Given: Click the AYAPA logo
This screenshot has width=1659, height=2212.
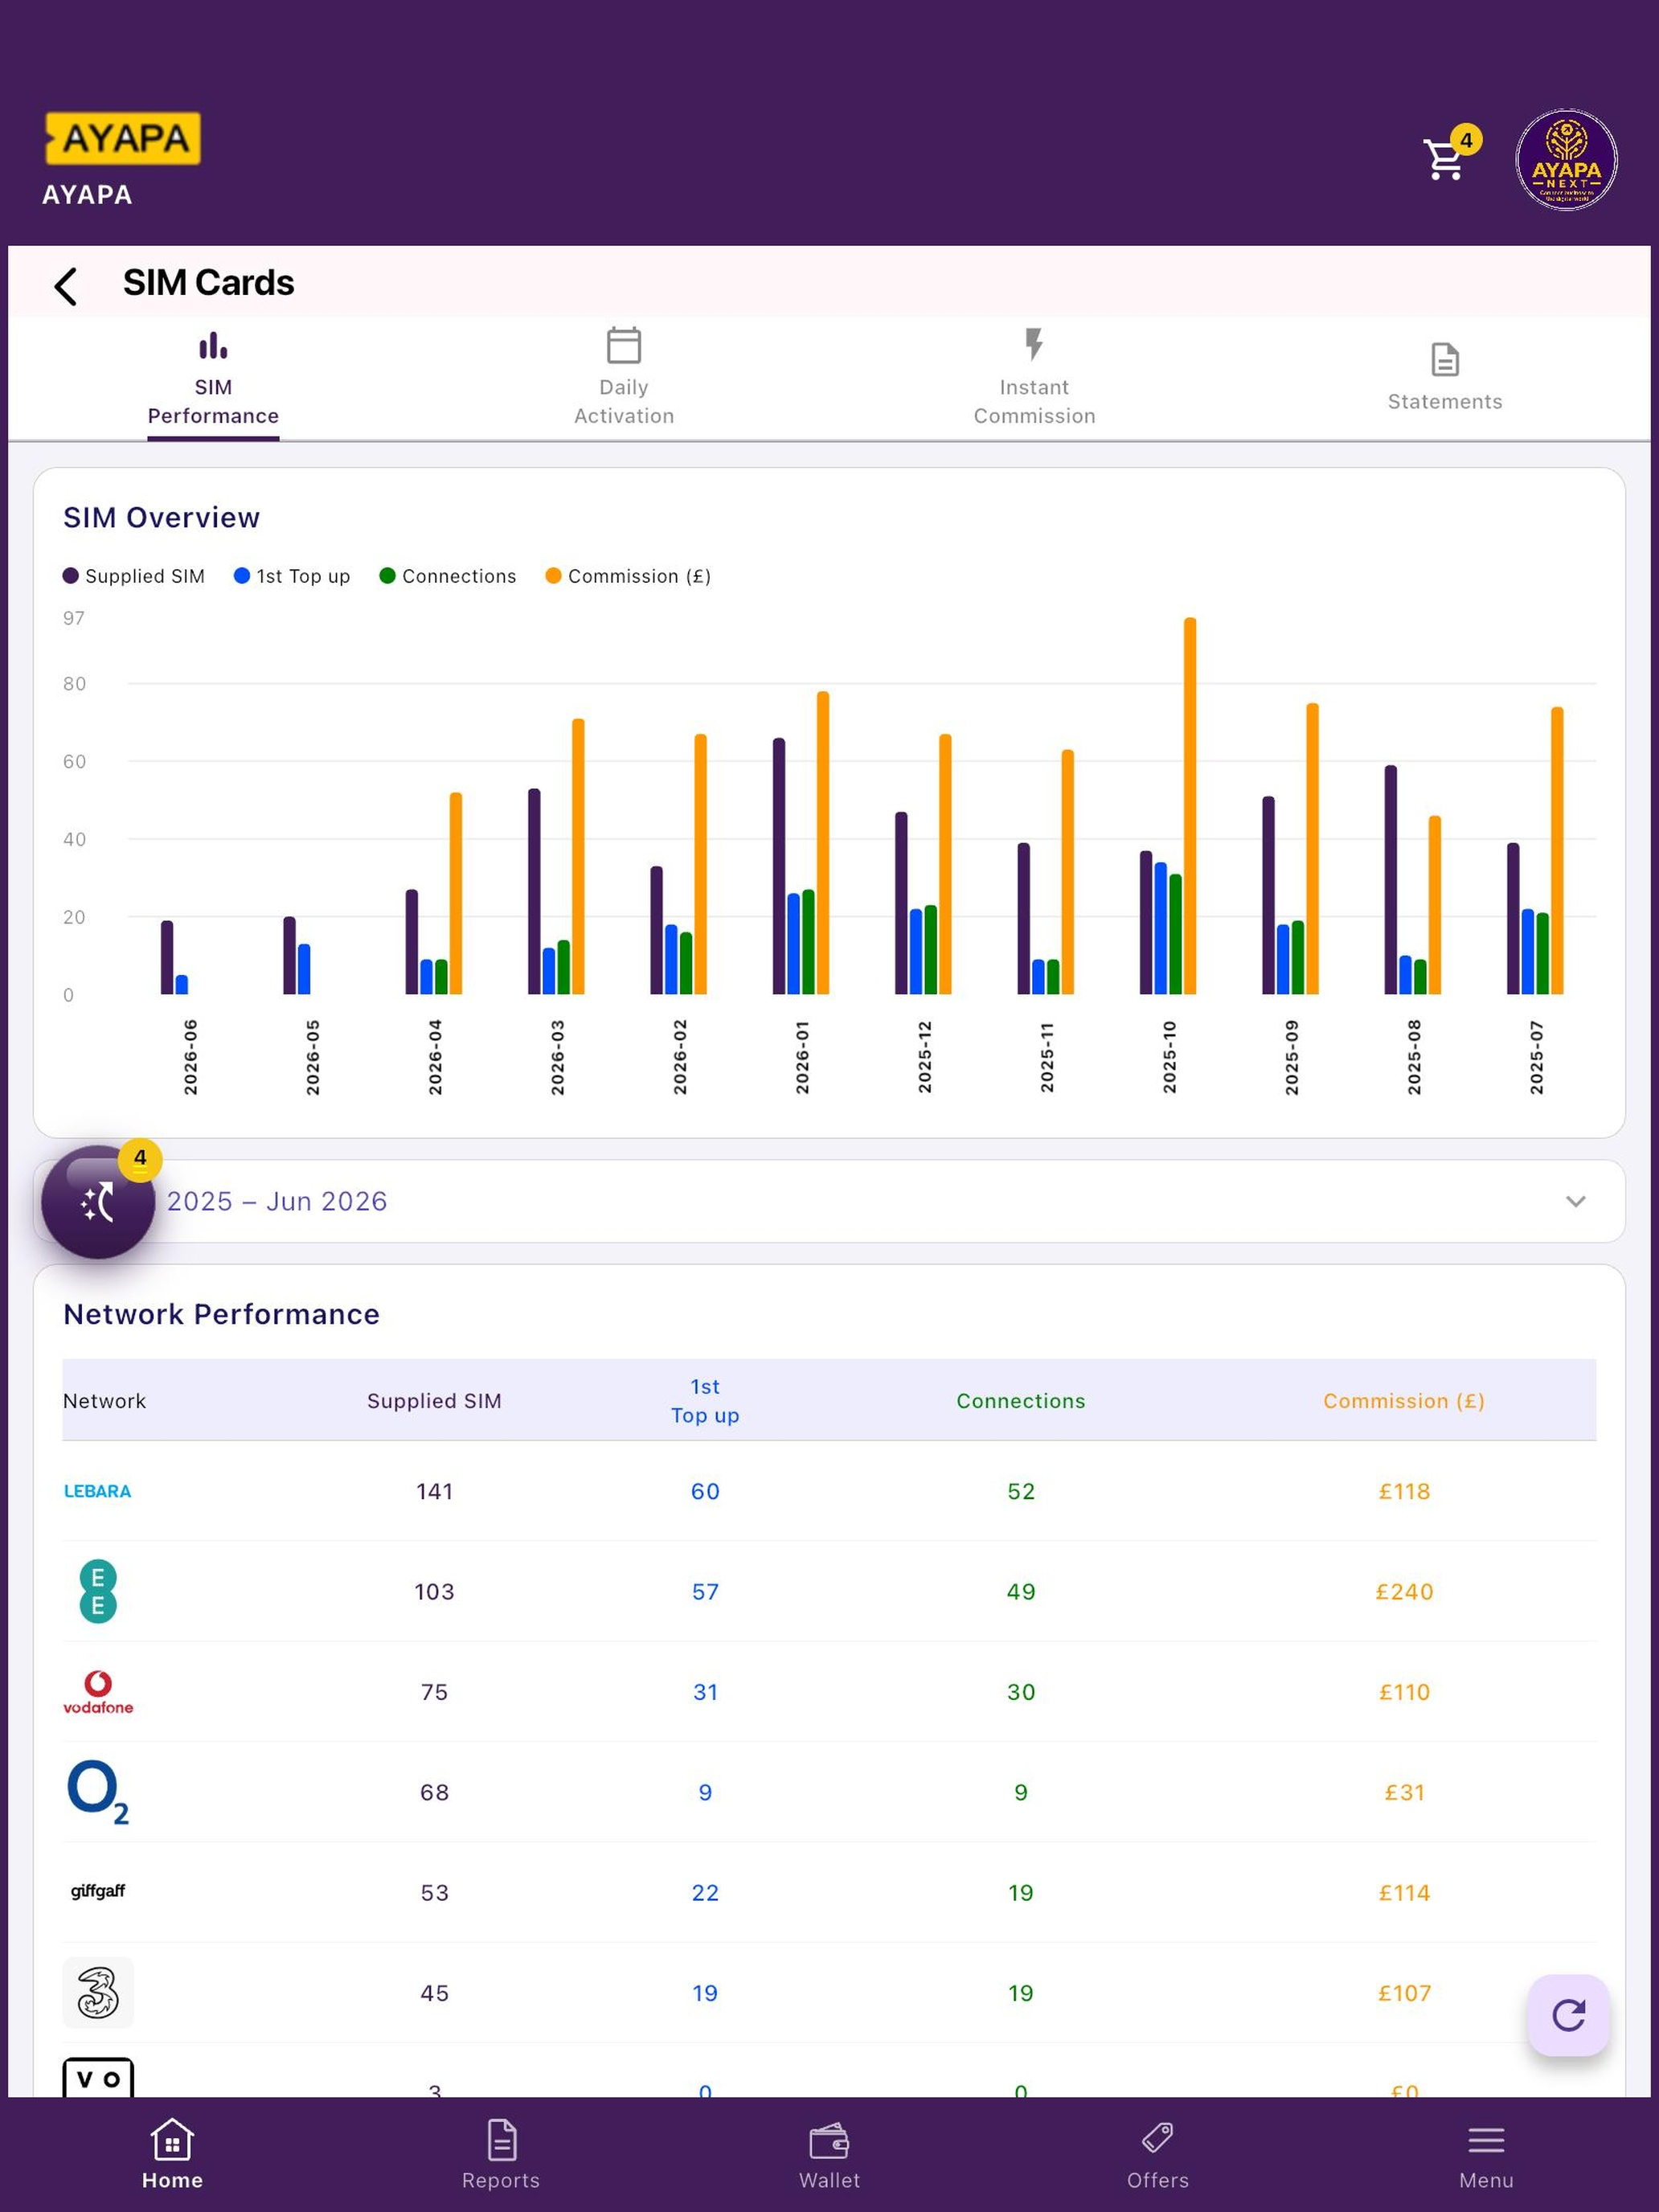Looking at the screenshot, I should click(122, 138).
